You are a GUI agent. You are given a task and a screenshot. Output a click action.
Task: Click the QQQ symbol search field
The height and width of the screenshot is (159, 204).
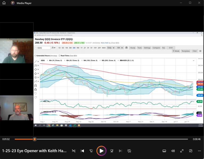(x=43, y=48)
